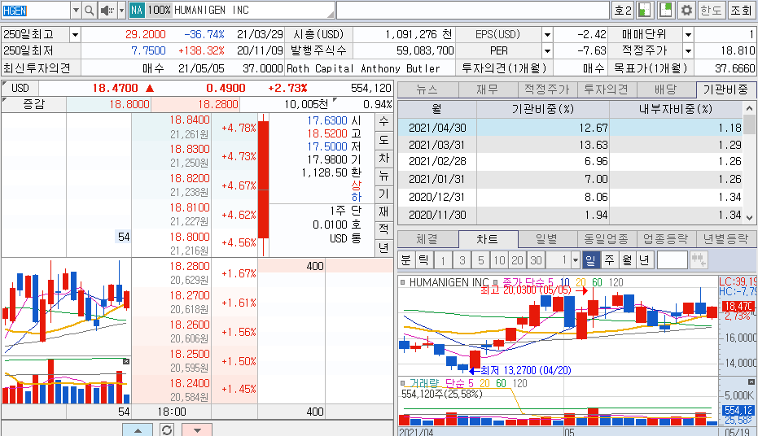Select the 30 interval button
This screenshot has height=436, width=758.
(536, 261)
